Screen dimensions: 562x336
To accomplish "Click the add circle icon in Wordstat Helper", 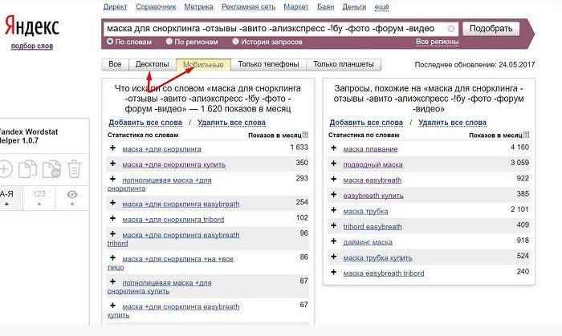I will click(x=6, y=169).
